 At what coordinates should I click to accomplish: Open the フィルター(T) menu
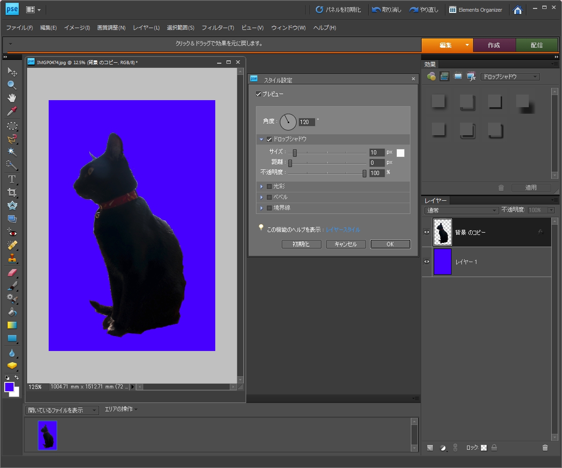coord(218,28)
